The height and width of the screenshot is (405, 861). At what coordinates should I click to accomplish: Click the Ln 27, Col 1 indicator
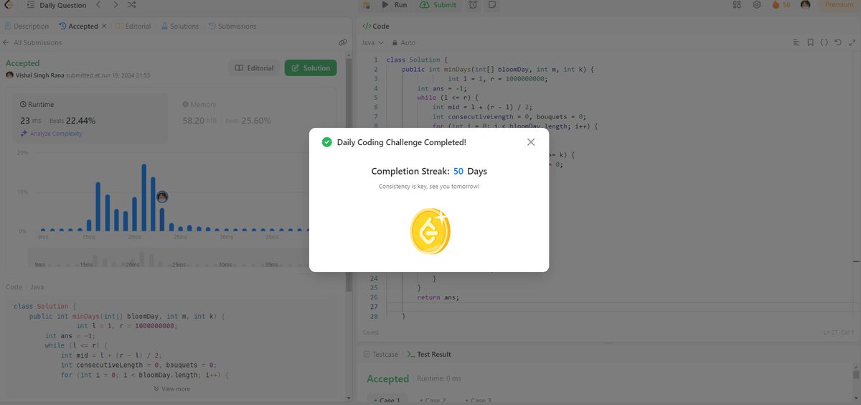click(x=839, y=332)
